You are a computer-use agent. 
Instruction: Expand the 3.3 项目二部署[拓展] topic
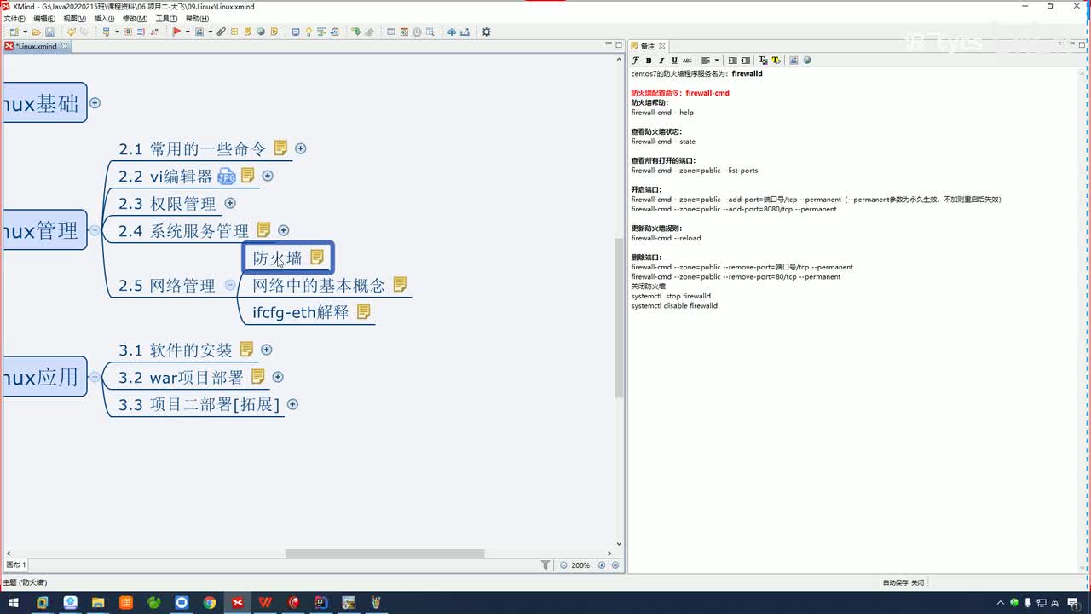coord(293,404)
